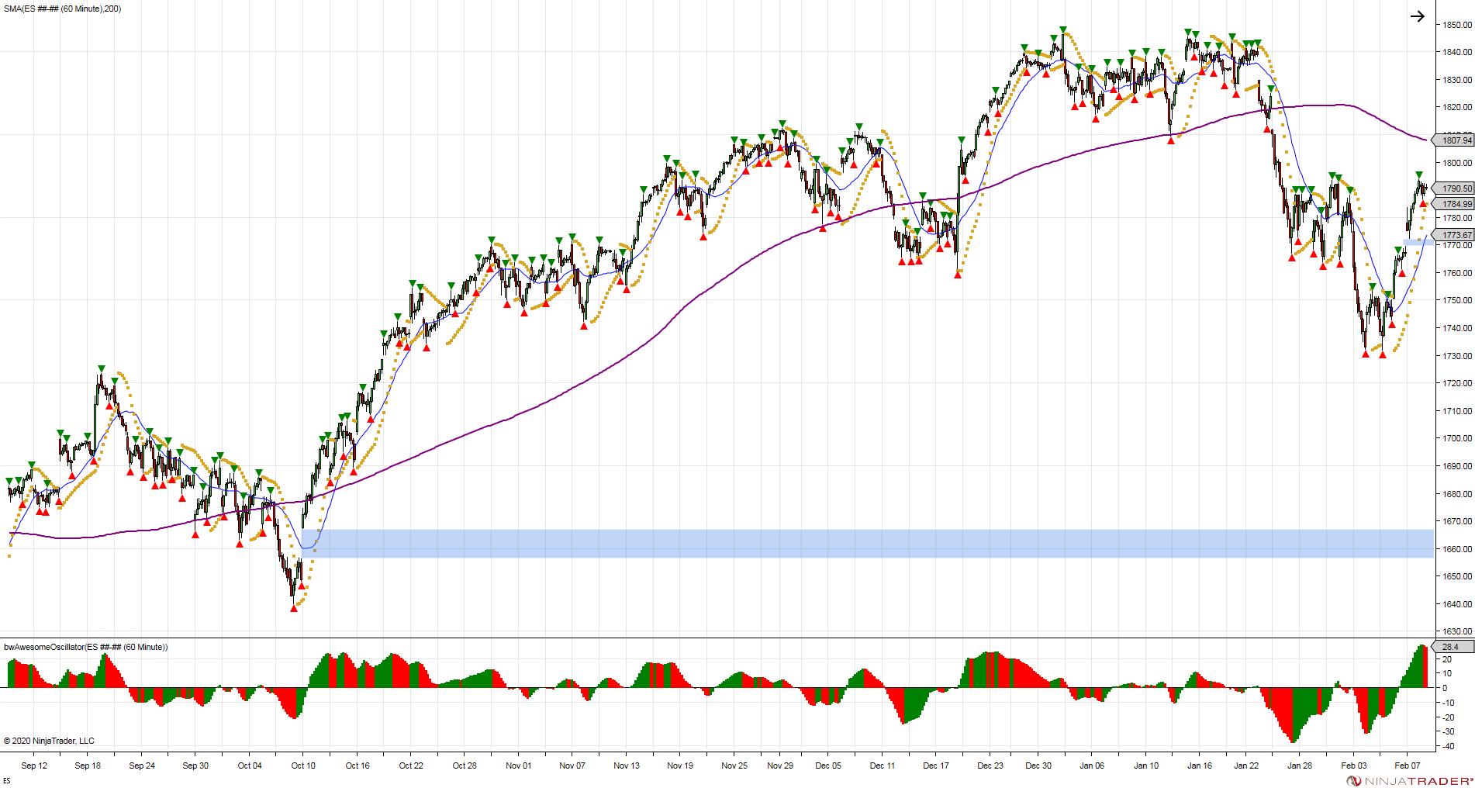Viewport: 1475px width, 788px height.
Task: Click the 1784.99 price marker
Action: [x=1453, y=204]
